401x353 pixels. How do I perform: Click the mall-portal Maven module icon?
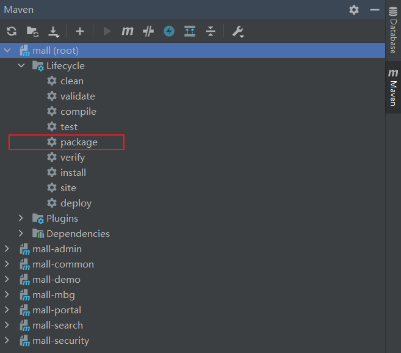[25, 310]
